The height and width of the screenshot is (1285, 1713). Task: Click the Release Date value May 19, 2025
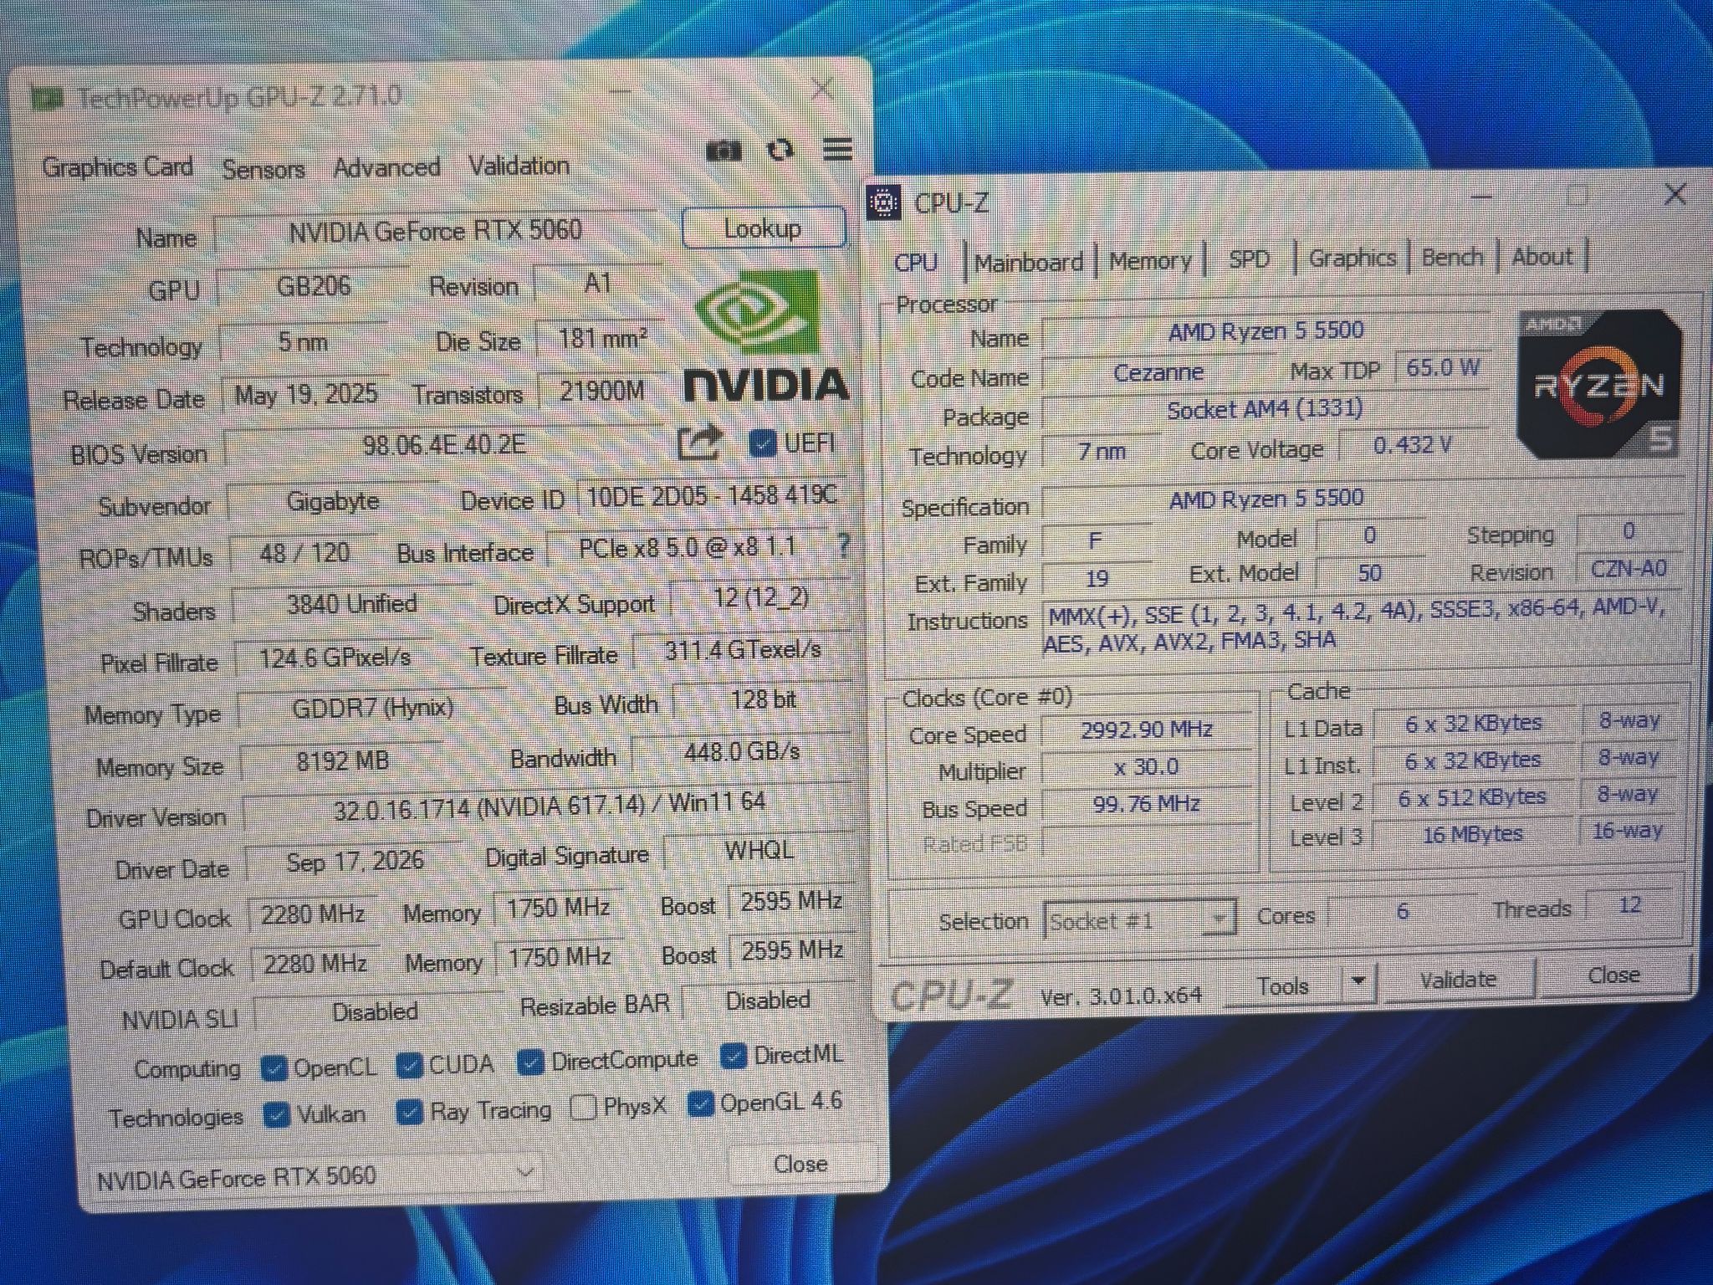(305, 394)
